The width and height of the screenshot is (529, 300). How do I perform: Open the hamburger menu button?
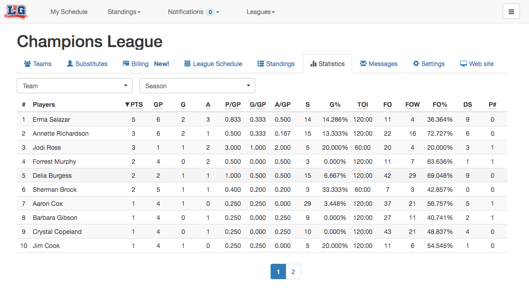coord(511,12)
